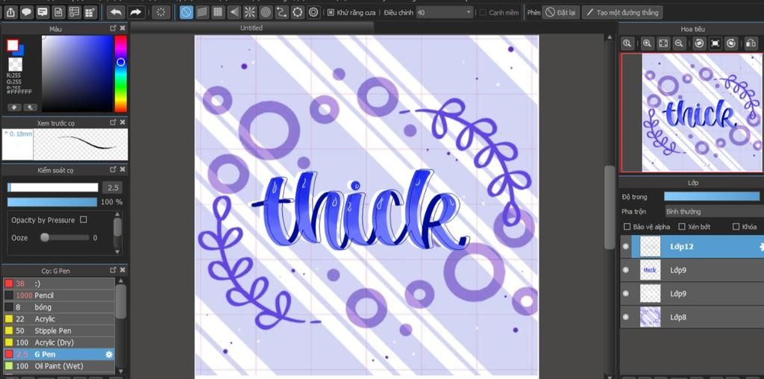Select the Acrylic (Dry) brush
Viewport: 764px width, 379px height.
pyautogui.click(x=58, y=342)
